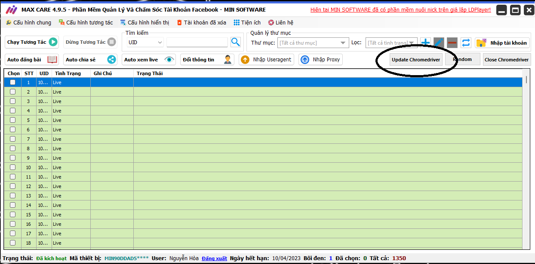Screen dimensions: 535x264
Task: Click the search text input field
Action: pos(197,42)
